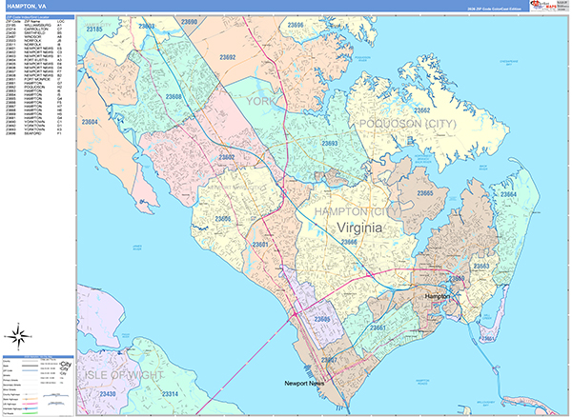Click the HAMPTON (CITY) label
The height and width of the screenshot is (417, 572).
(357, 211)
